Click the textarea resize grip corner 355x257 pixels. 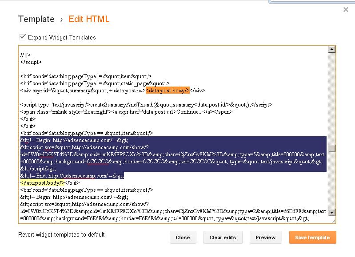[333, 221]
